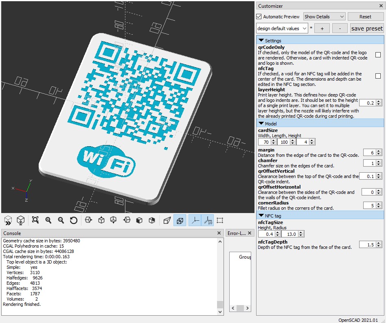
Task: Click the Reset button in Customizer
Action: pos(365,16)
